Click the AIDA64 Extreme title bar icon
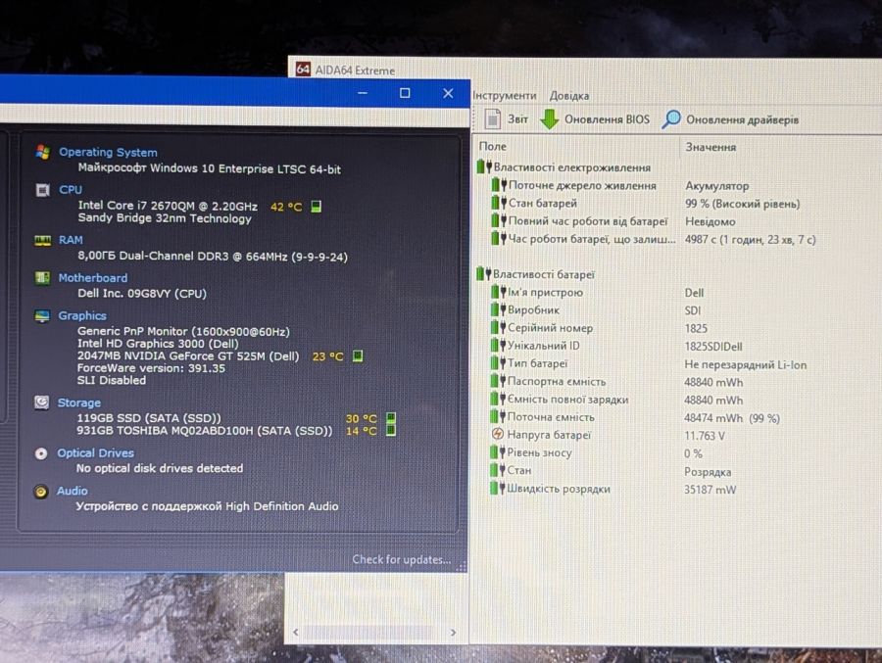 pyautogui.click(x=303, y=70)
